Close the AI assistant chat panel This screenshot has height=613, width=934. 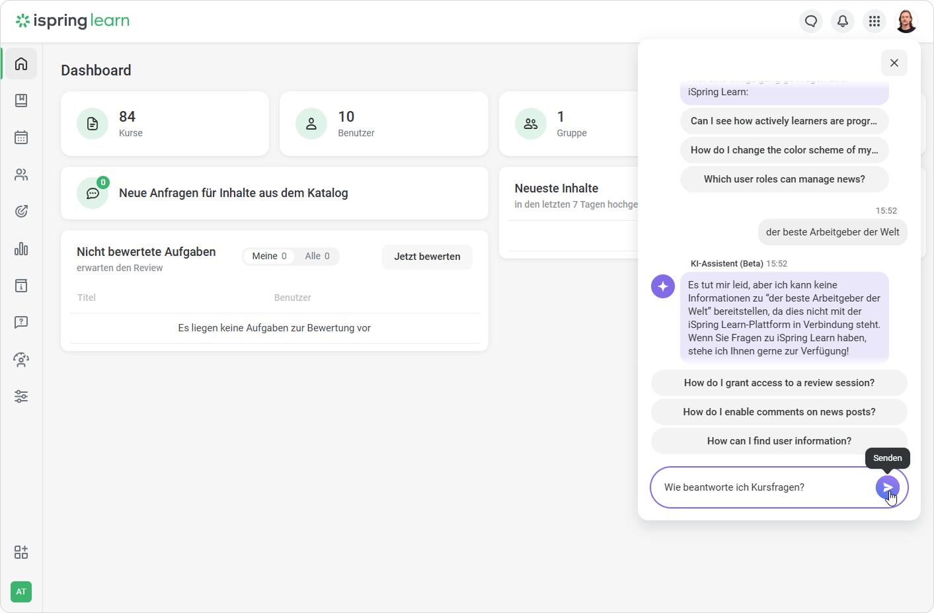pos(894,63)
